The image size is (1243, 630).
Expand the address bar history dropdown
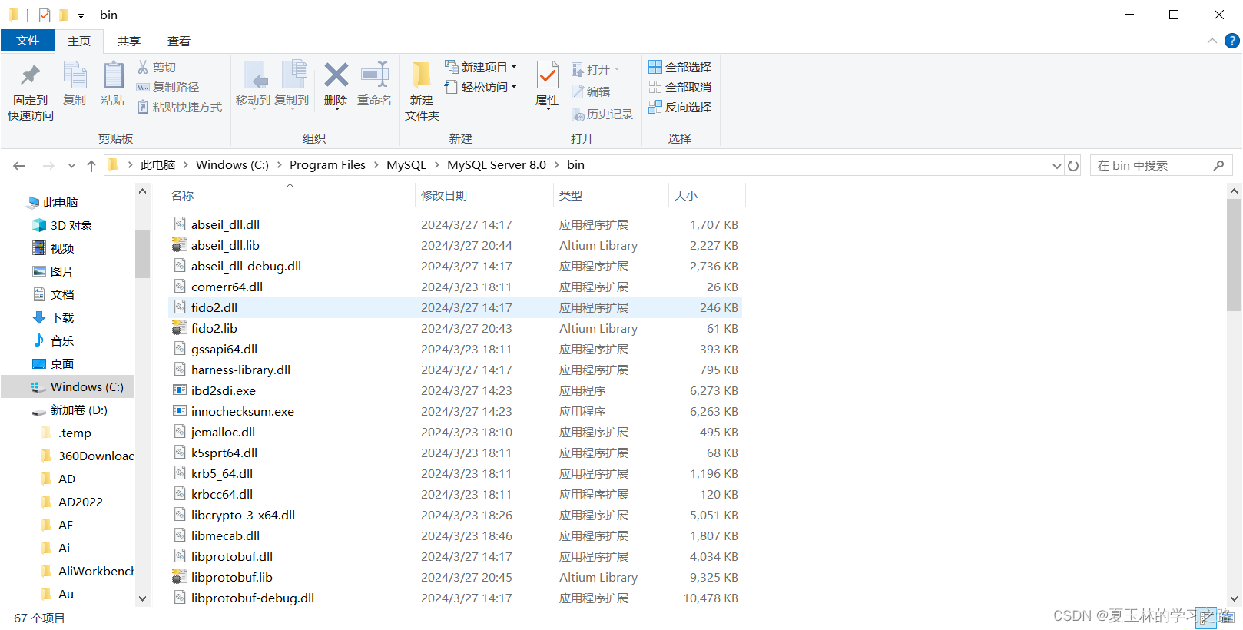[x=1056, y=165]
